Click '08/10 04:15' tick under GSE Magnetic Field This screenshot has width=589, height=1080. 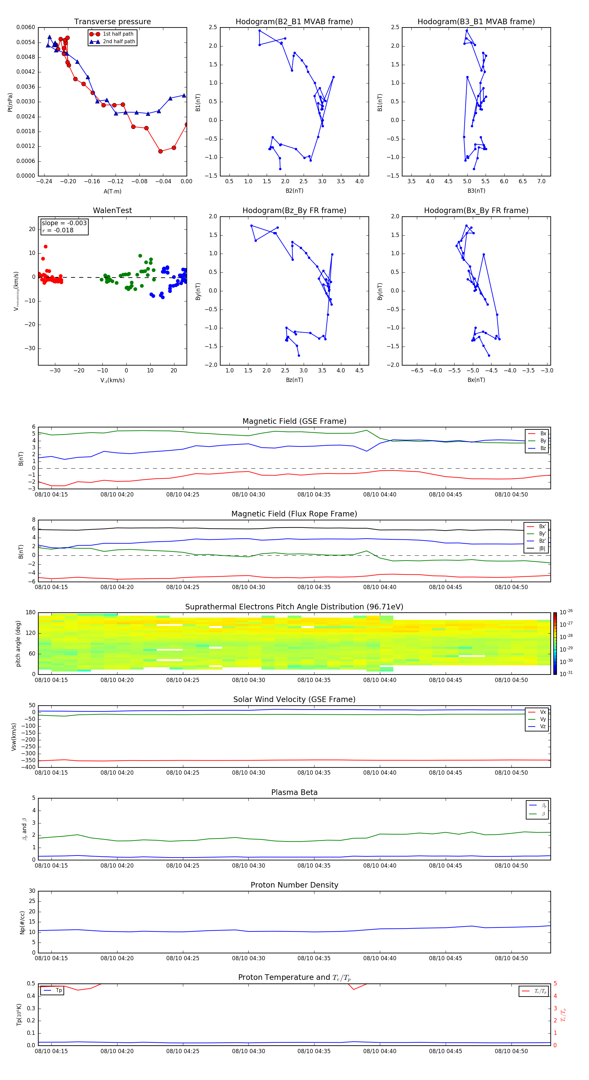point(51,495)
